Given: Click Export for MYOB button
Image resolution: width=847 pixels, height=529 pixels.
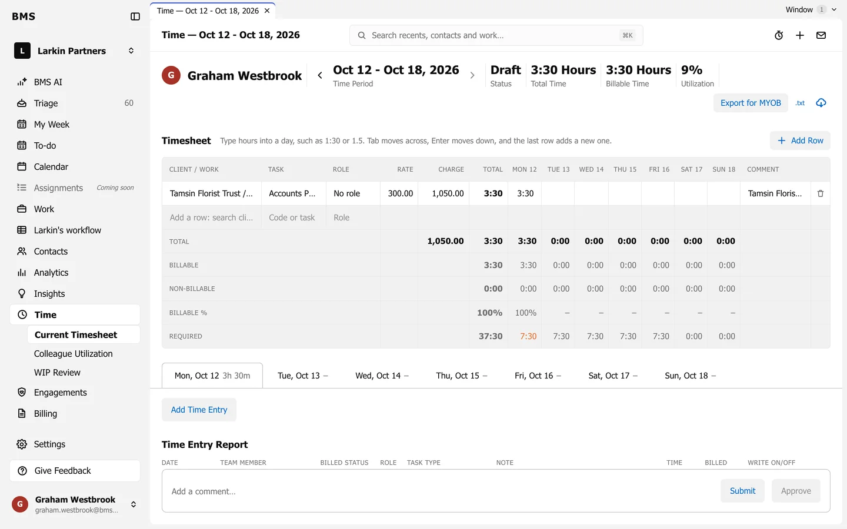Looking at the screenshot, I should 751,103.
